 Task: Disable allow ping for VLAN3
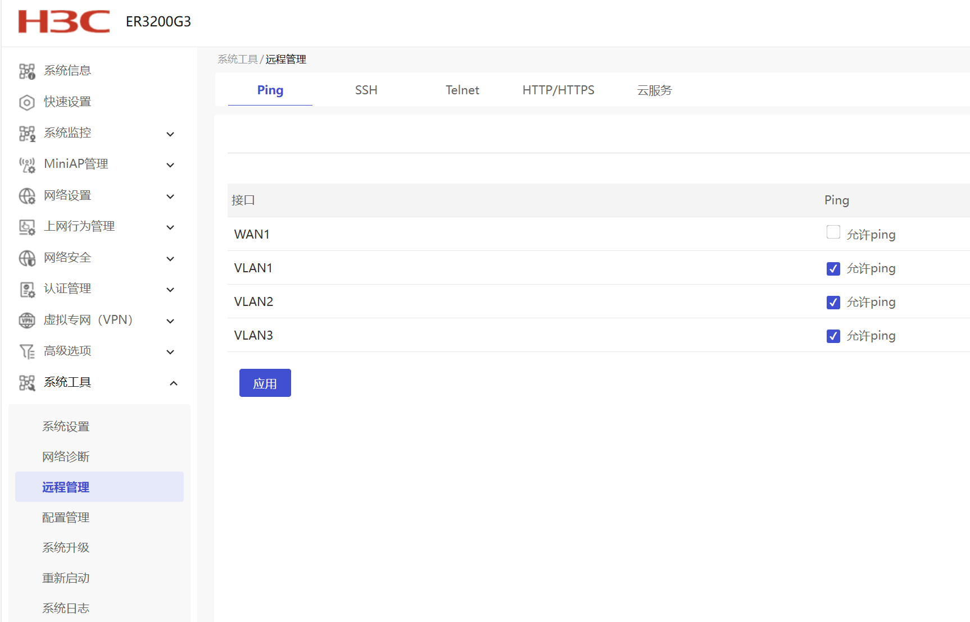pyautogui.click(x=833, y=336)
